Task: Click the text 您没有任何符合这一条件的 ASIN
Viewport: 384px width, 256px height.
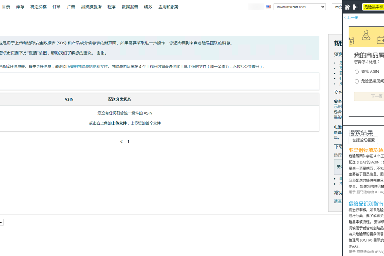Action: click(125, 113)
